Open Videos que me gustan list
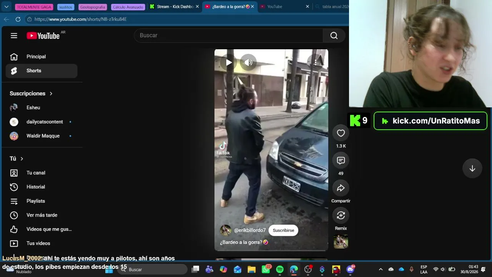The width and height of the screenshot is (492, 277). [42, 229]
